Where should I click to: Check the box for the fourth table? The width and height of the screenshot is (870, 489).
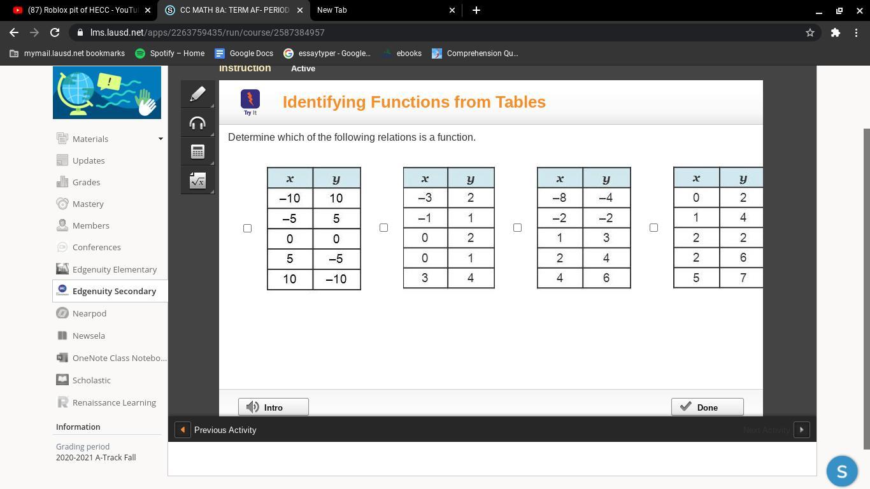pos(653,227)
